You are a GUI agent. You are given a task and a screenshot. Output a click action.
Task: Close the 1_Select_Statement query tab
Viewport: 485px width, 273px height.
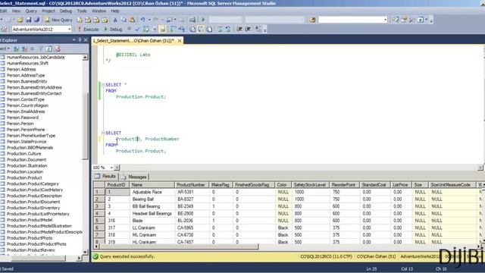[x=180, y=40]
